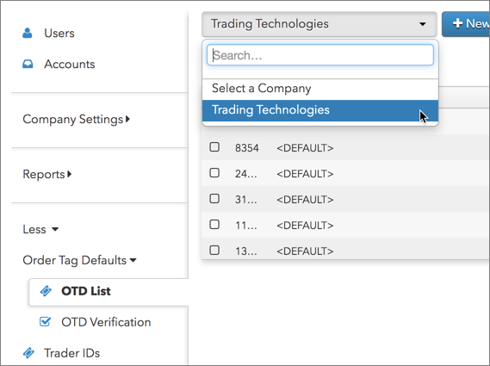The image size is (490, 366).
Task: Click the Trader IDs tag icon
Action: tap(28, 352)
